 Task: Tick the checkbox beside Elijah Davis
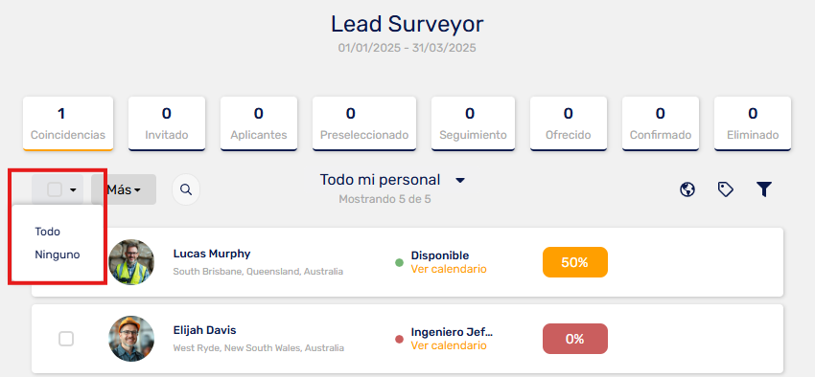[x=66, y=339]
